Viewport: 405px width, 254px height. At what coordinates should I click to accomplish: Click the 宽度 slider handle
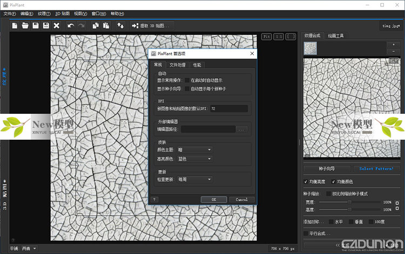point(349,202)
